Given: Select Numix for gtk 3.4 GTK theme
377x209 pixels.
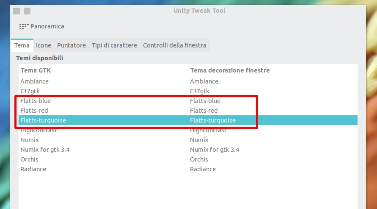Looking at the screenshot, I should 45,150.
